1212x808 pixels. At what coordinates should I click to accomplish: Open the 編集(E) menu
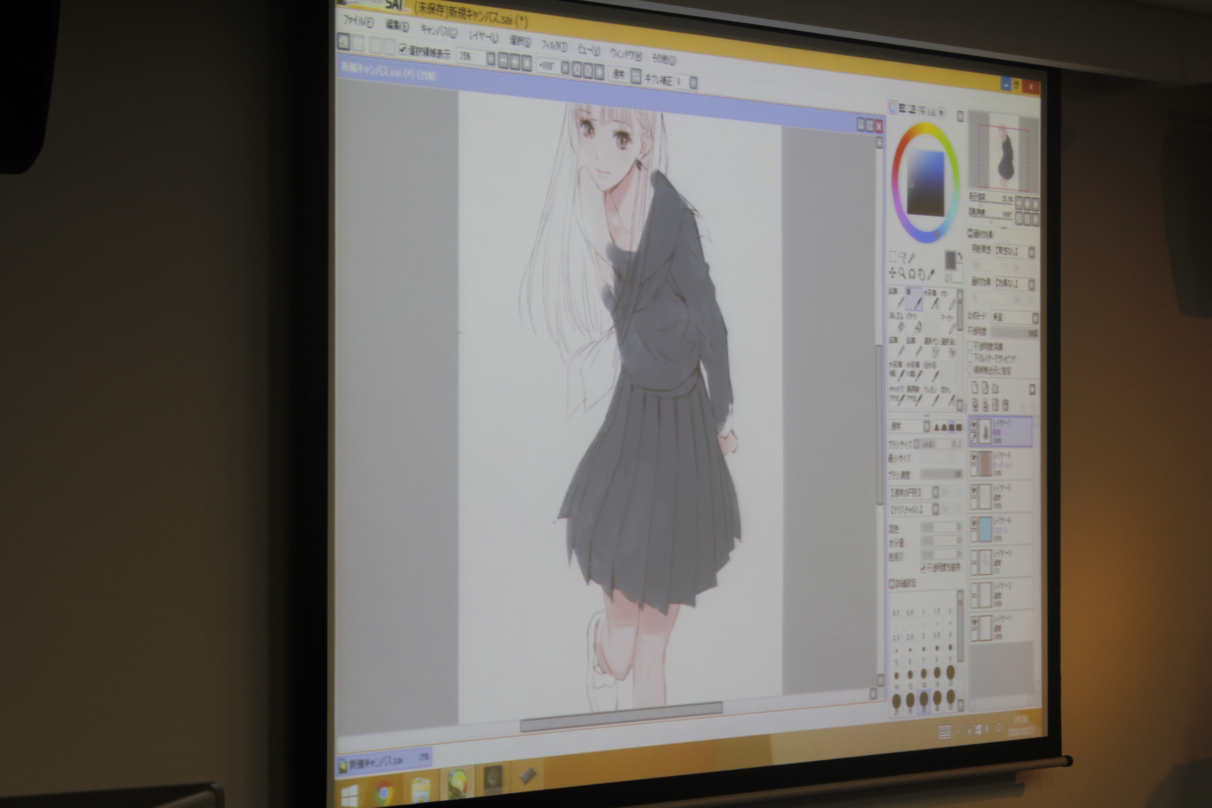tap(397, 26)
